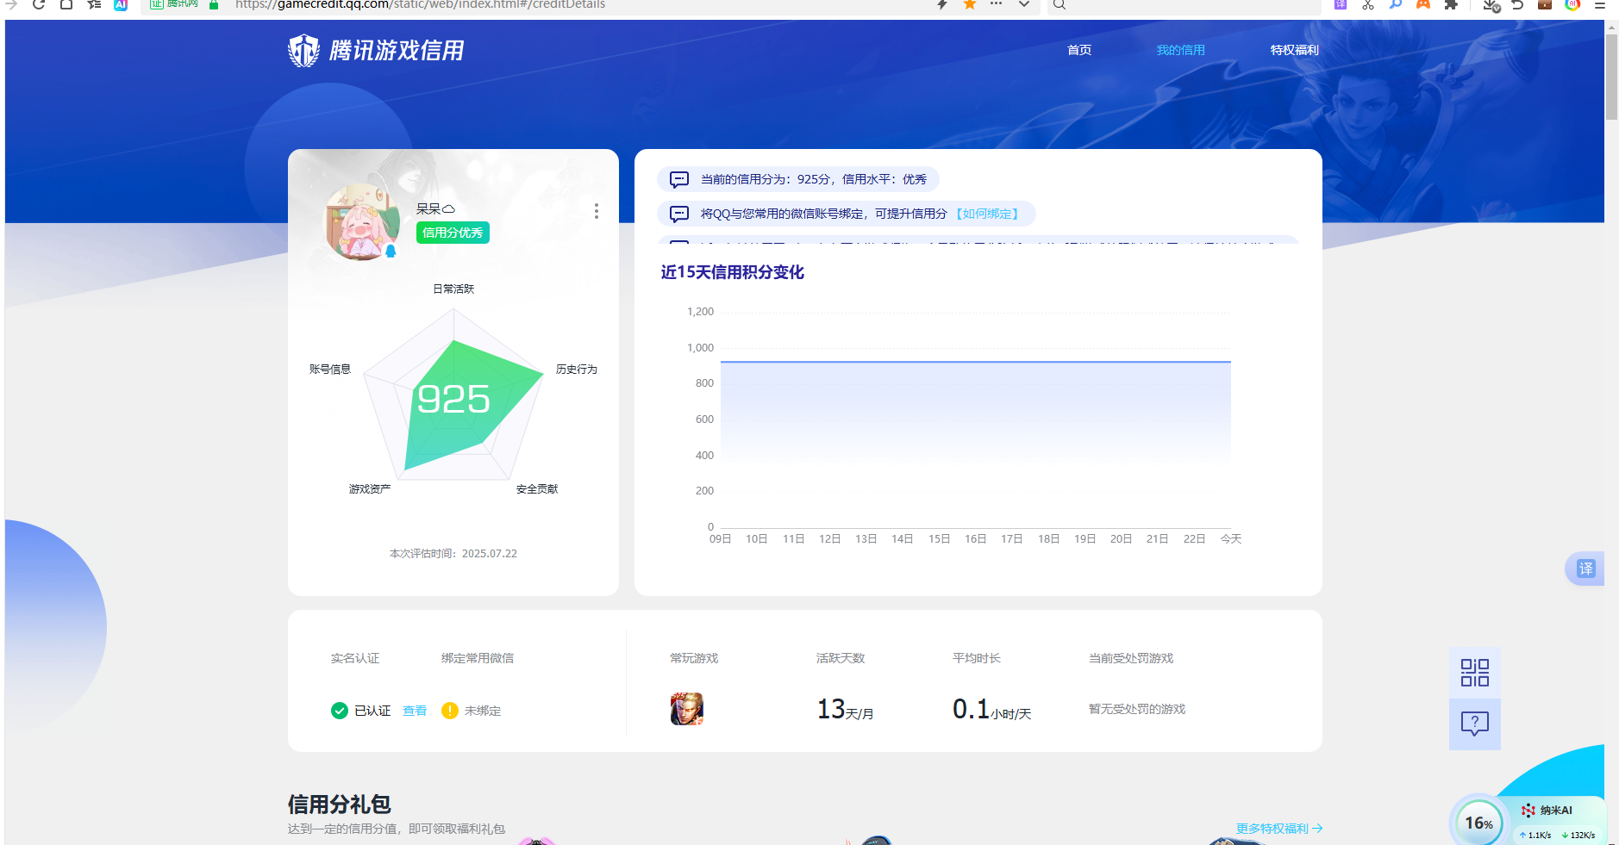
Task: Click chat icon beside WeChat binding tip
Action: tap(679, 214)
